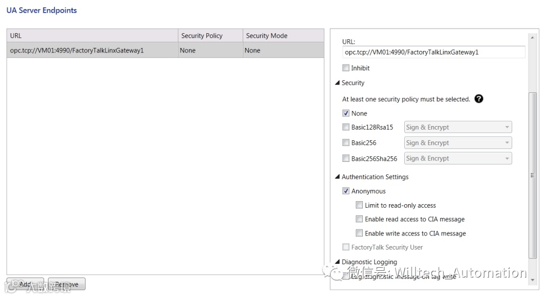Click the URL column header
The width and height of the screenshot is (545, 297).
[92, 36]
